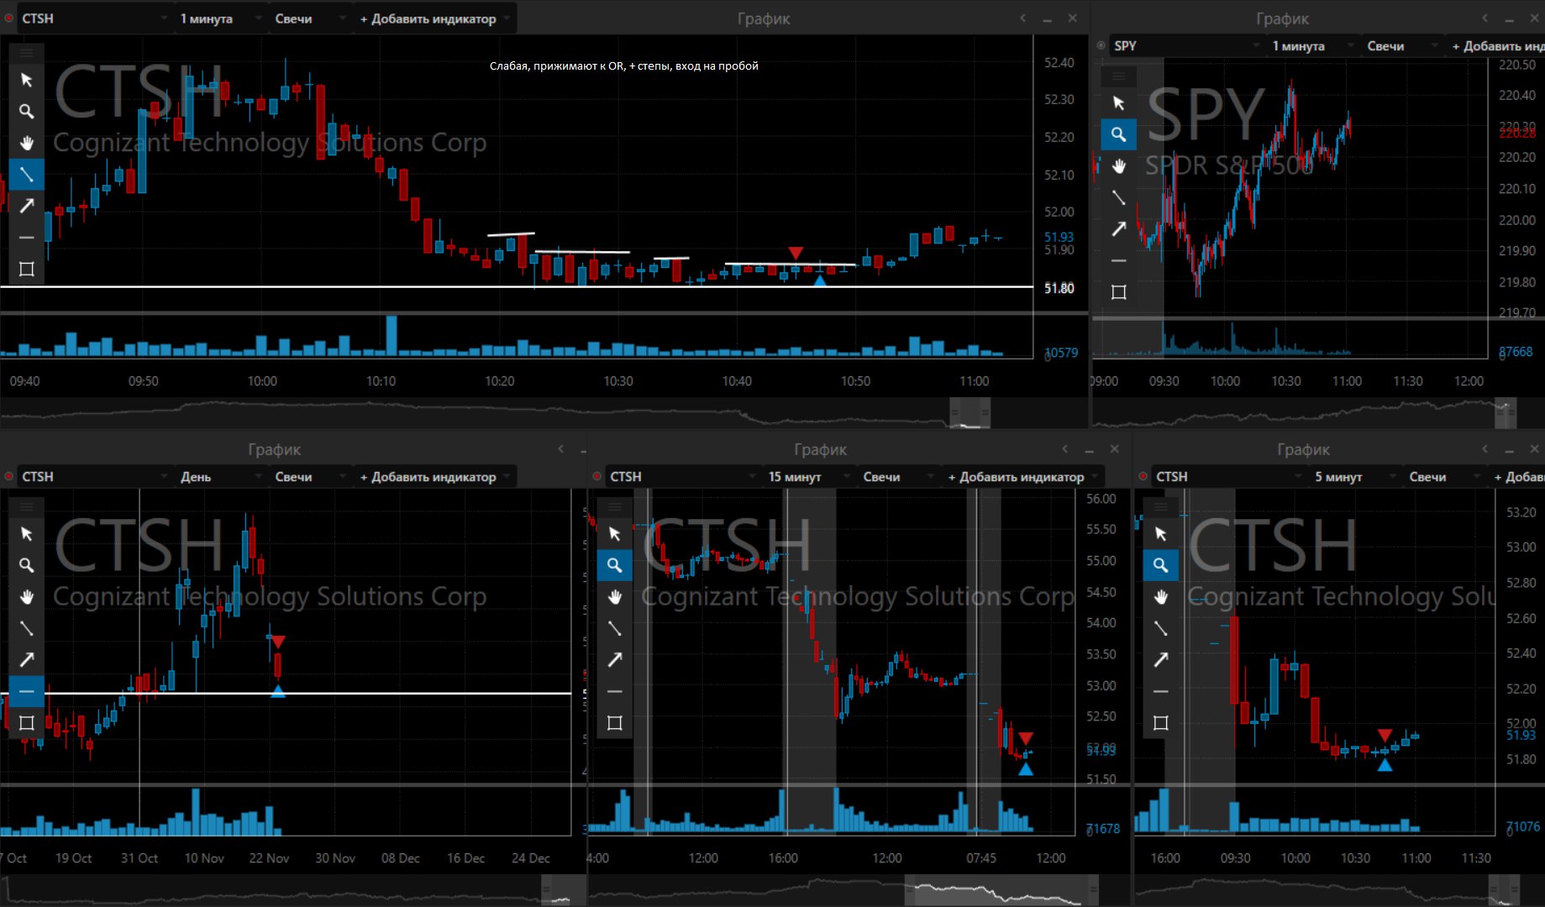This screenshot has width=1545, height=907.
Task: Collapse the 5-minute chart panel with the left chevron
Action: pyautogui.click(x=1485, y=449)
